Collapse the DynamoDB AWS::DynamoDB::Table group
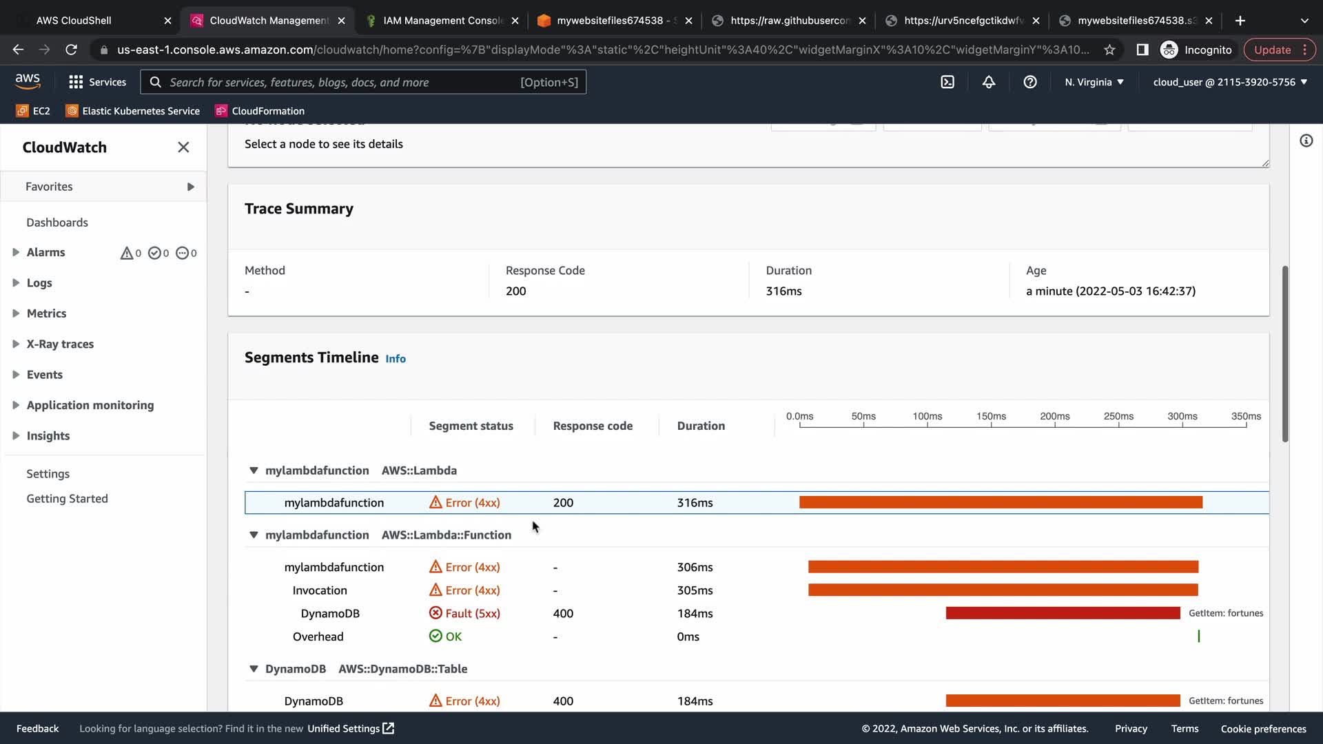The height and width of the screenshot is (744, 1323). click(254, 669)
